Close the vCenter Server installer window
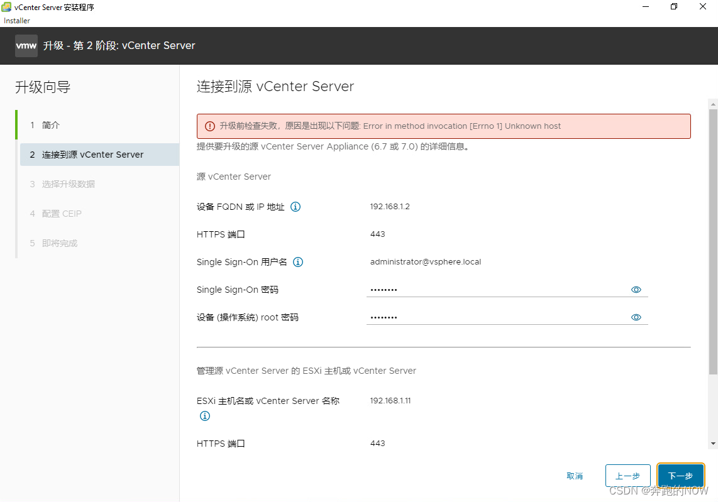This screenshot has height=502, width=718. pyautogui.click(x=703, y=7)
